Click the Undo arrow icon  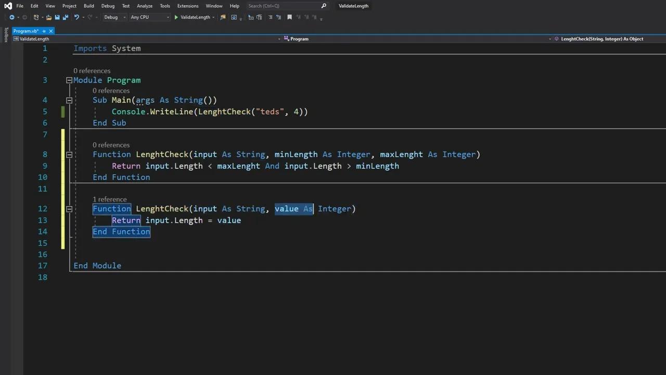coord(76,17)
